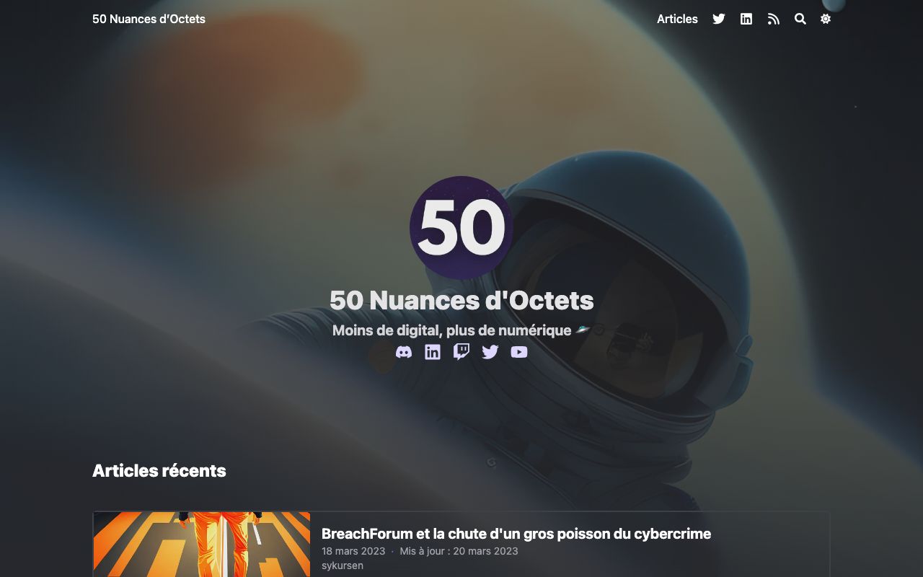This screenshot has width=923, height=577.
Task: Open the YouTube icon under the tagline
Action: (519, 352)
